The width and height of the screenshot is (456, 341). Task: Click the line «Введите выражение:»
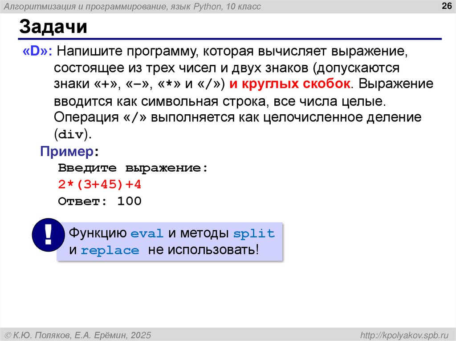pyautogui.click(x=134, y=168)
